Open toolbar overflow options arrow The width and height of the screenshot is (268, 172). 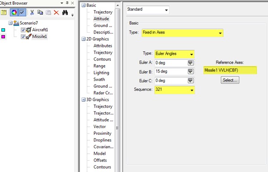point(72,15)
